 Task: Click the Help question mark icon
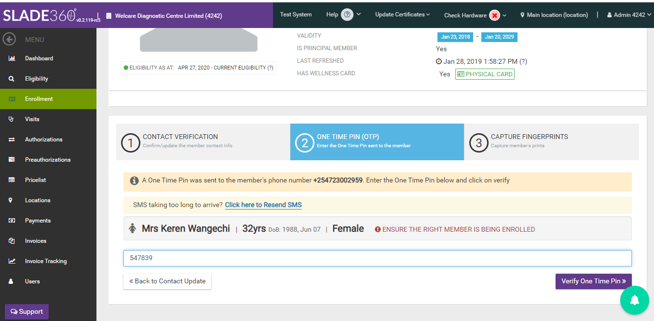tap(347, 14)
